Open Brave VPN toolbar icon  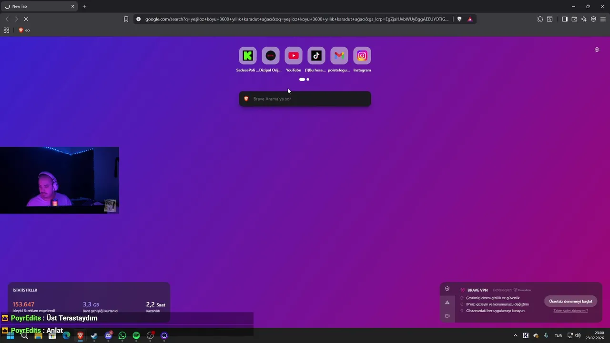tap(593, 19)
